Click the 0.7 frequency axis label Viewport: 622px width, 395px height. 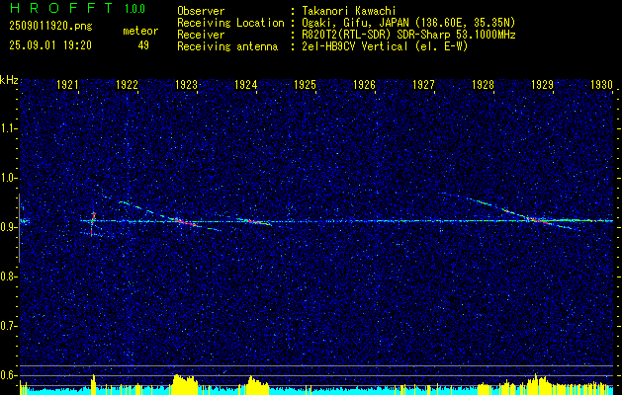coord(8,326)
